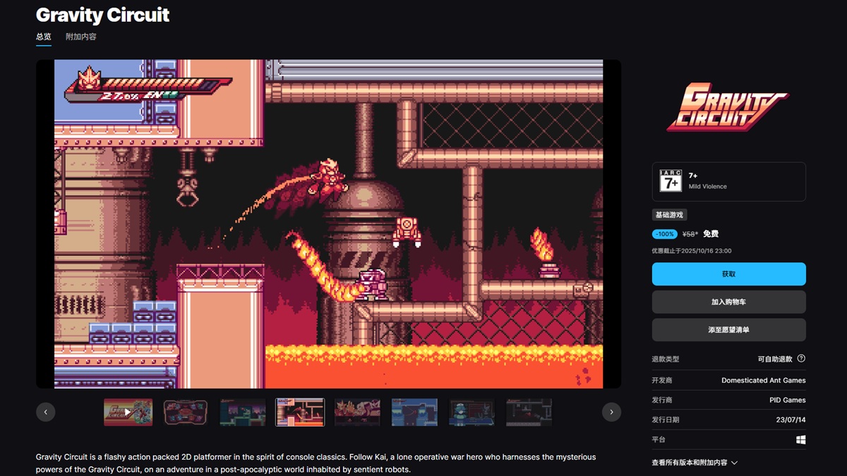Image resolution: width=847 pixels, height=476 pixels.
Task: Click the next screenshot arrow in carousel
Action: tap(611, 412)
